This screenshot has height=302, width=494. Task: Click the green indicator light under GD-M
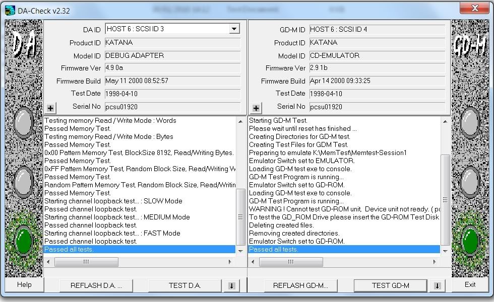point(470,241)
